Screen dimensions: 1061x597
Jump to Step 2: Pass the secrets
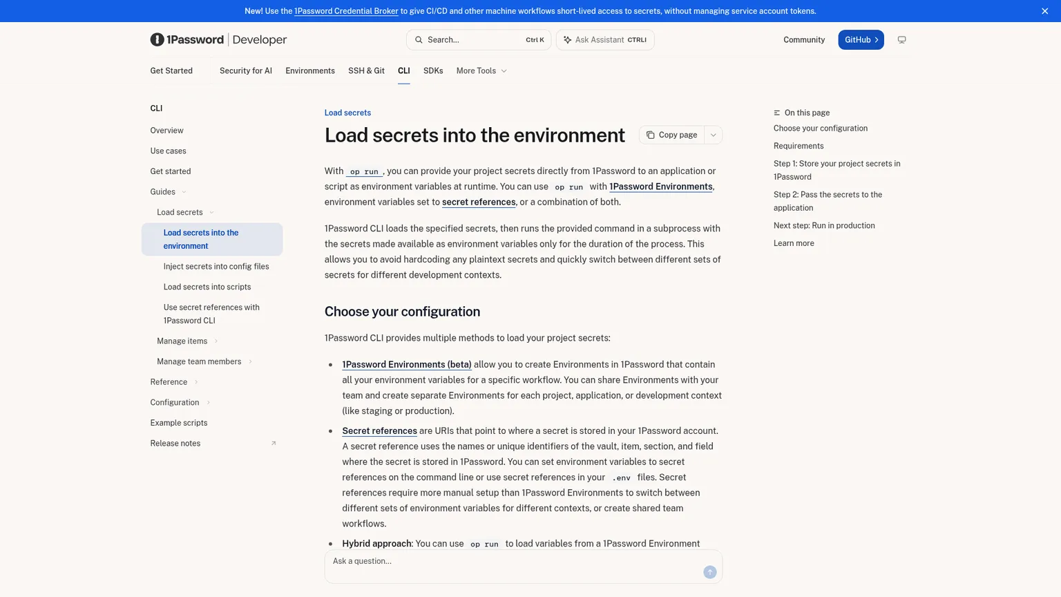click(x=828, y=201)
